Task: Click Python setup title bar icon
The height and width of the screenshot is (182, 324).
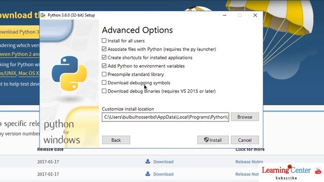Action: coord(43,15)
